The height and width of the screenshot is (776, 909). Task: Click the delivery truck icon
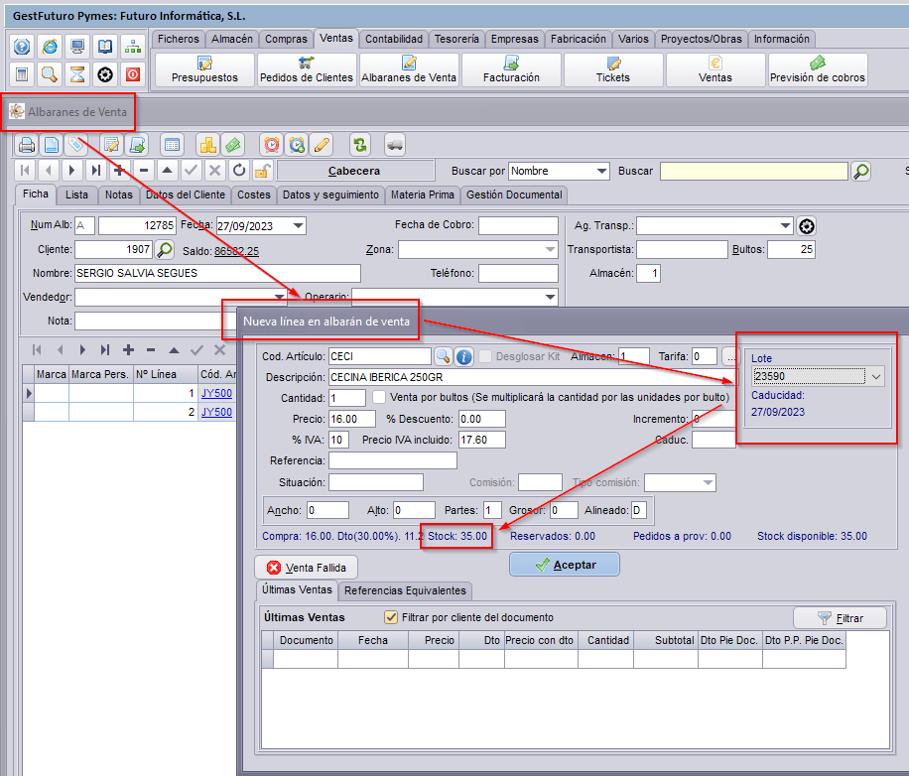point(395,145)
